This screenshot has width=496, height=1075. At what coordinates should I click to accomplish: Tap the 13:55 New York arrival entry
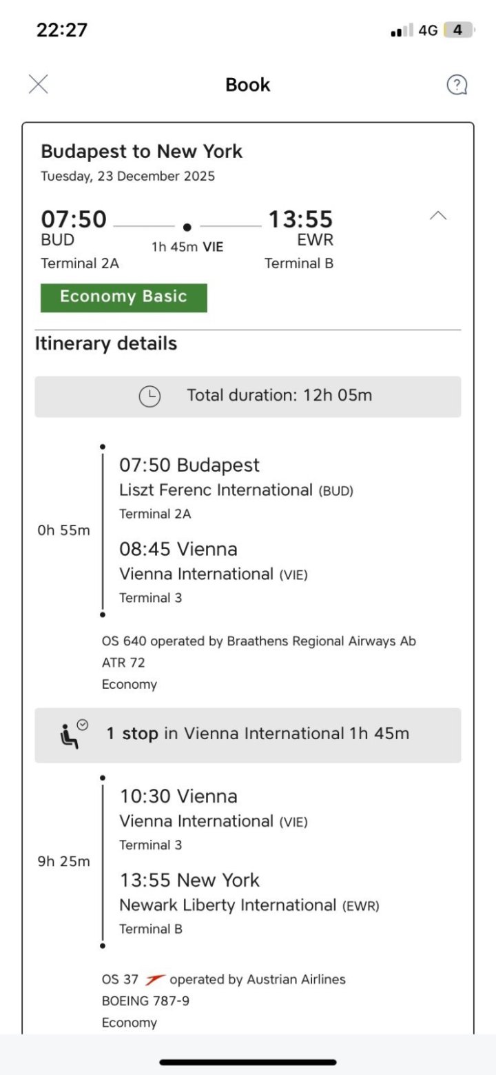[189, 881]
